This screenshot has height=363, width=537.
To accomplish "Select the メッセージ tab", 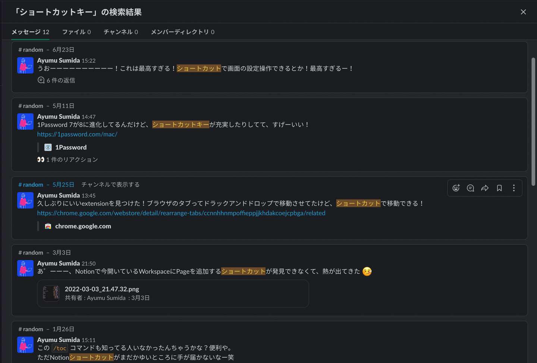I will point(30,32).
